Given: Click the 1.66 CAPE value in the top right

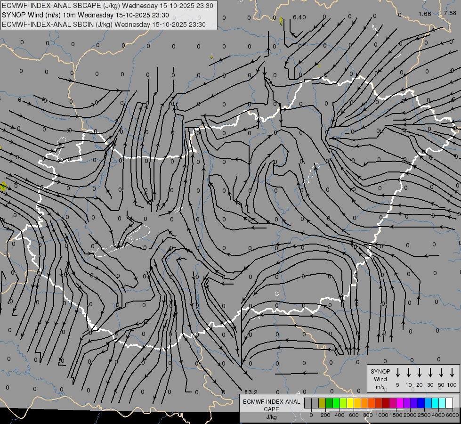Looking at the screenshot, I should click(x=425, y=14).
